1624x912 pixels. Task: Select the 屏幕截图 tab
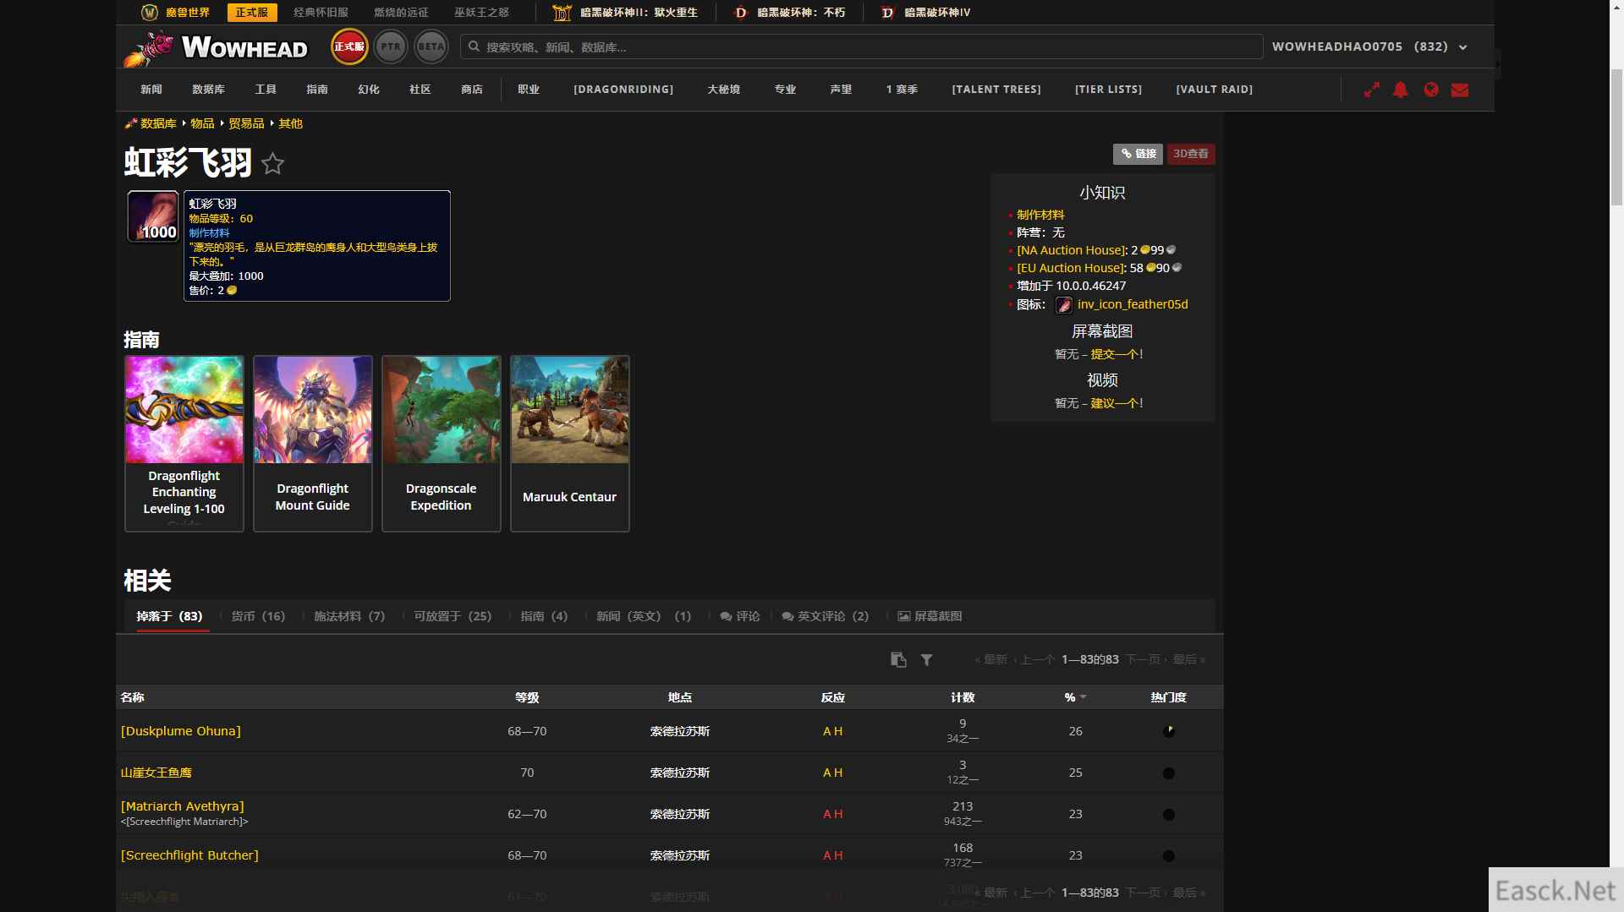(x=930, y=616)
